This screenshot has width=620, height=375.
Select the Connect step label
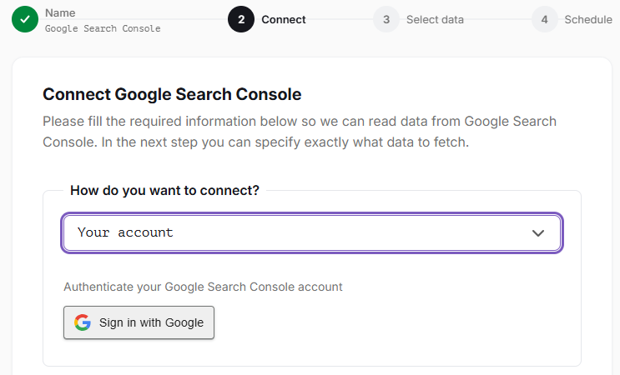coord(284,20)
